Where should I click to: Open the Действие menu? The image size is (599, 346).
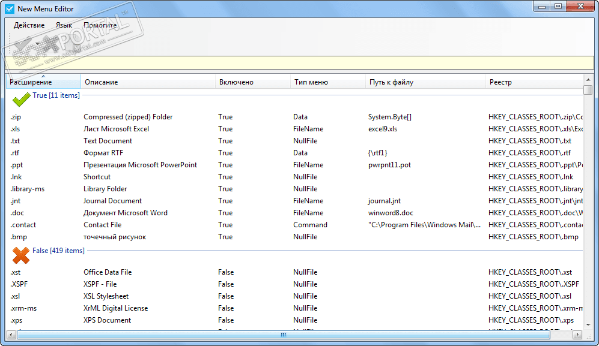(29, 25)
